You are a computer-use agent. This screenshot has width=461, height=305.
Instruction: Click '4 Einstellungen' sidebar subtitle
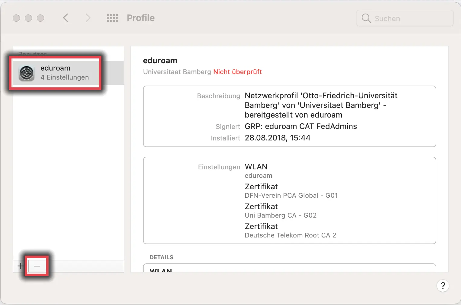pyautogui.click(x=65, y=77)
